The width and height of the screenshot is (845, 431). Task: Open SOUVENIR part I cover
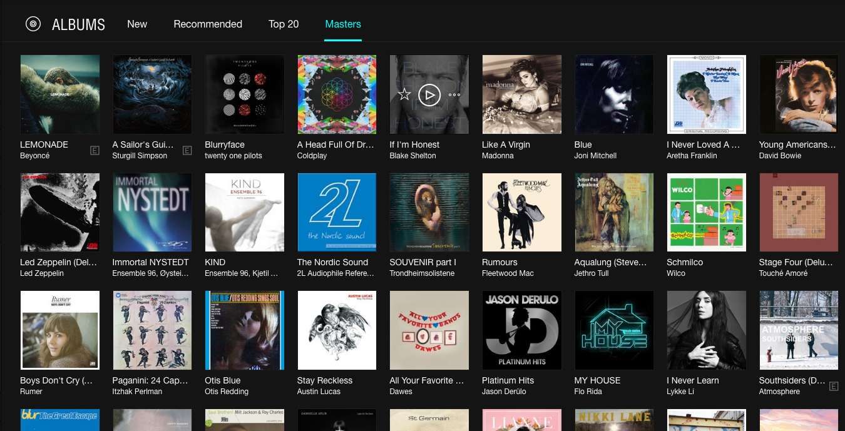point(429,213)
